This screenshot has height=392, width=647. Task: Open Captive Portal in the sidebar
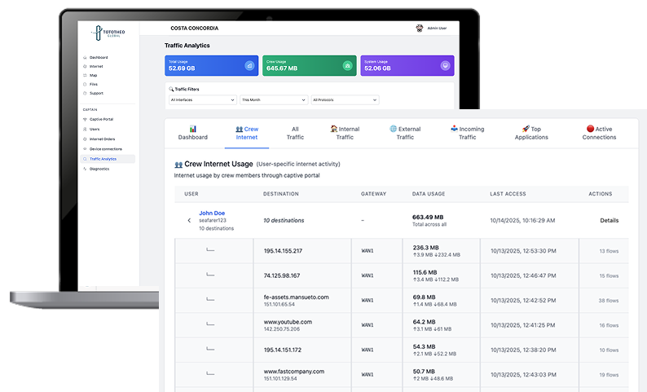tap(101, 119)
